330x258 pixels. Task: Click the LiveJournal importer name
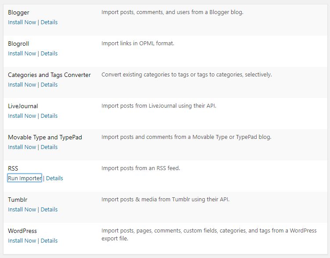tap(23, 106)
